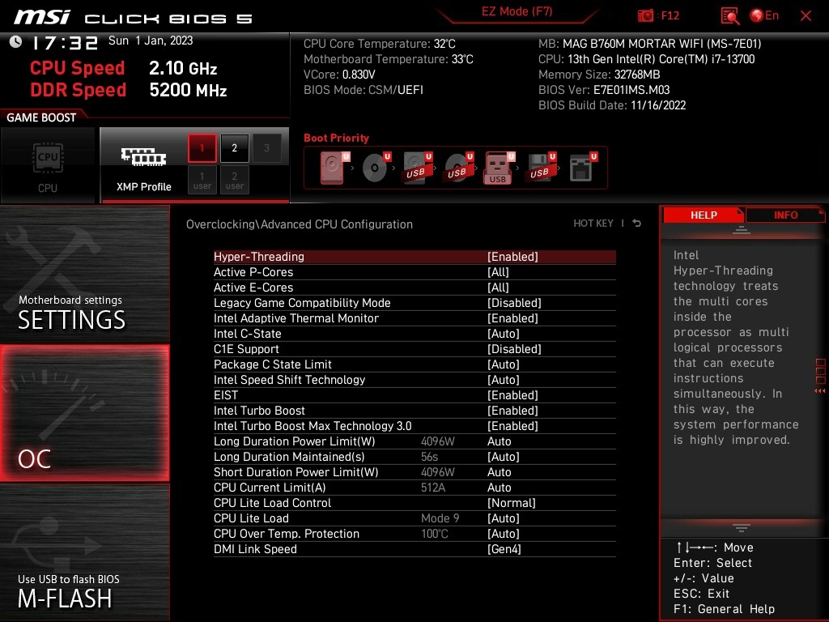The image size is (829, 622).
Task: Change language via the En globe icon
Action: 764,15
